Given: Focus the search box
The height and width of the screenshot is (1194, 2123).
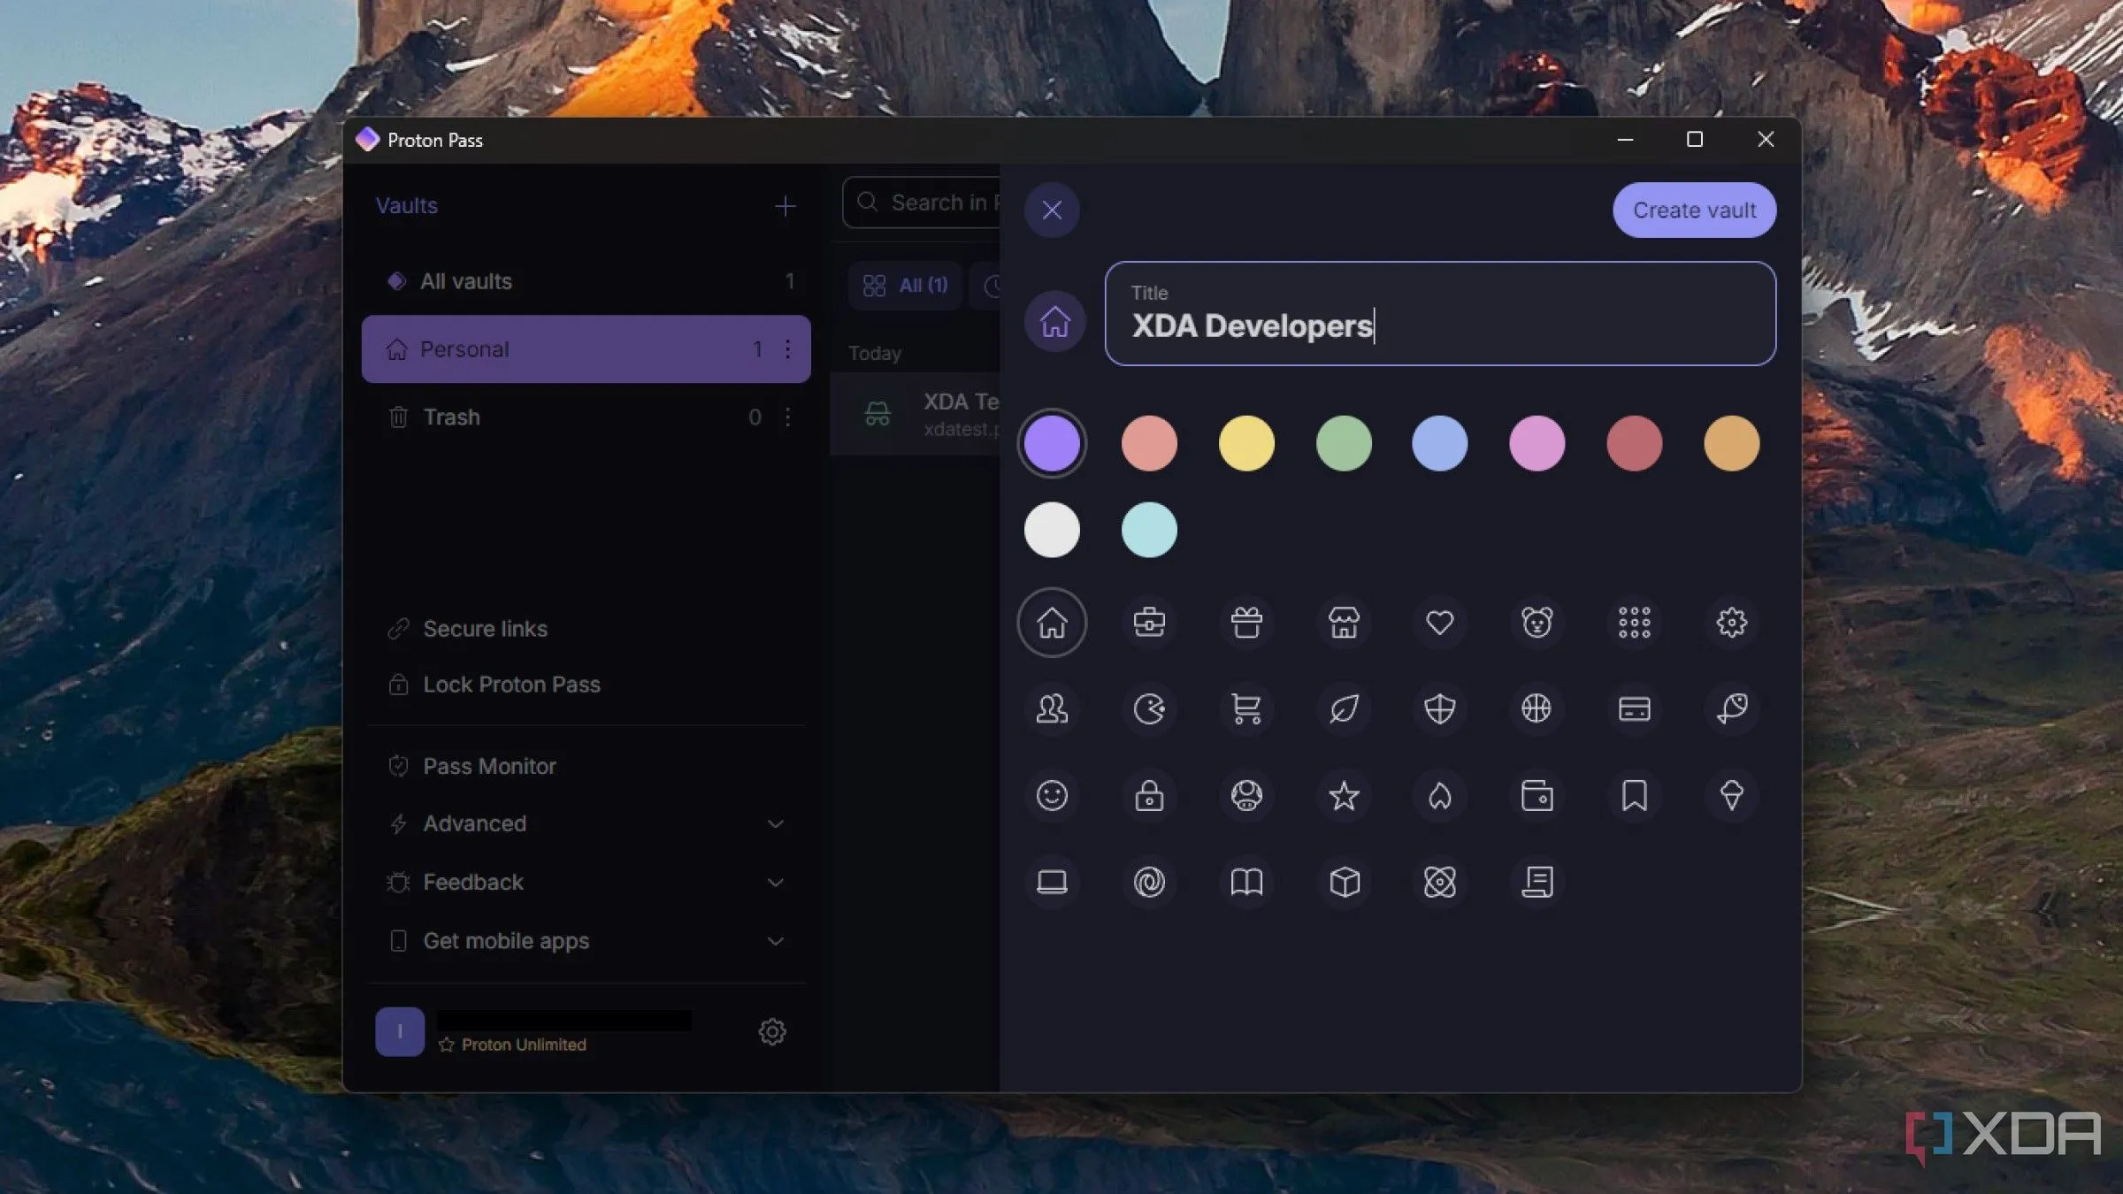Looking at the screenshot, I should click(x=922, y=203).
